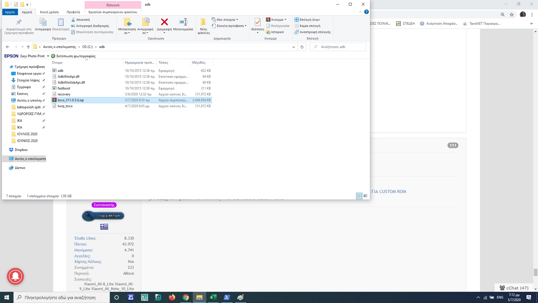The image size is (538, 303).
Task: Click the browser page vertical scrollbar thumb
Action: (535, 272)
